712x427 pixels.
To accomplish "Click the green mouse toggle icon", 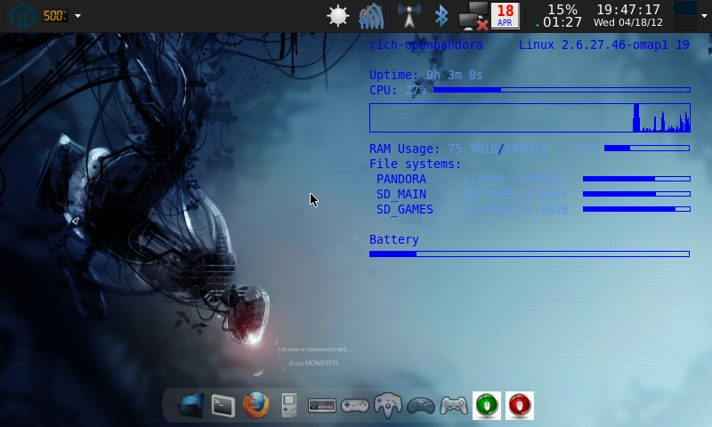I will pos(486,406).
